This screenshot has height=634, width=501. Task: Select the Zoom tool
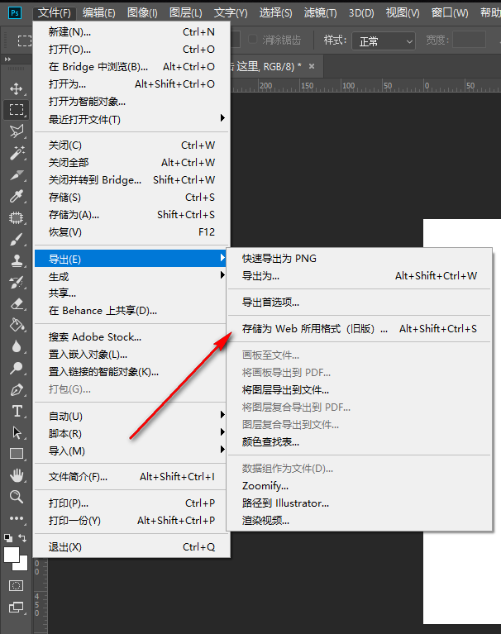pyautogui.click(x=17, y=497)
